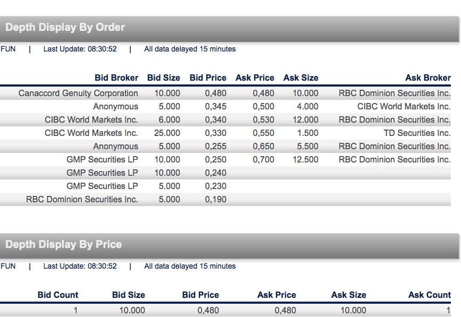Click the Depth Display By Order heading

click(65, 28)
